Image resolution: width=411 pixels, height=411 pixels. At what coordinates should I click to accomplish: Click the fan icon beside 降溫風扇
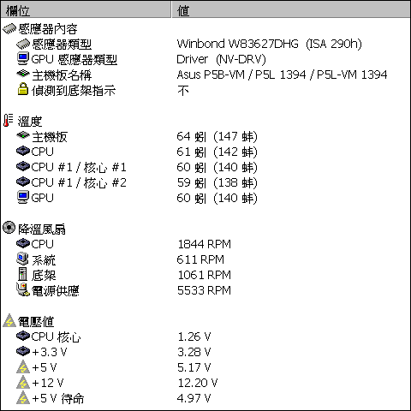click(9, 228)
